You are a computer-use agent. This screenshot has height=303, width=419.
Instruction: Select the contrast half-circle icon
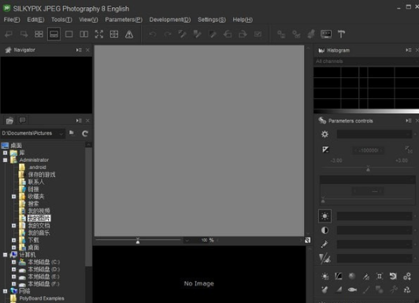click(x=325, y=230)
